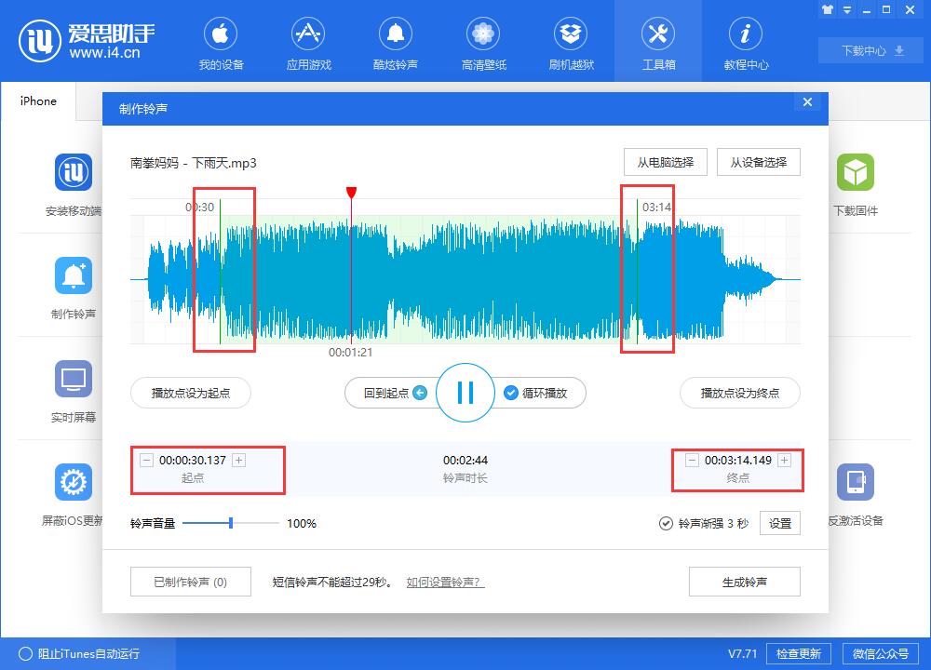The image size is (931, 670).
Task: Open the 教程中心 tutorial center
Action: (x=745, y=41)
